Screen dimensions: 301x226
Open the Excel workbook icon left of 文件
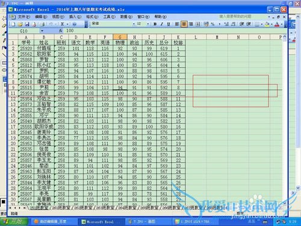coord(13,17)
